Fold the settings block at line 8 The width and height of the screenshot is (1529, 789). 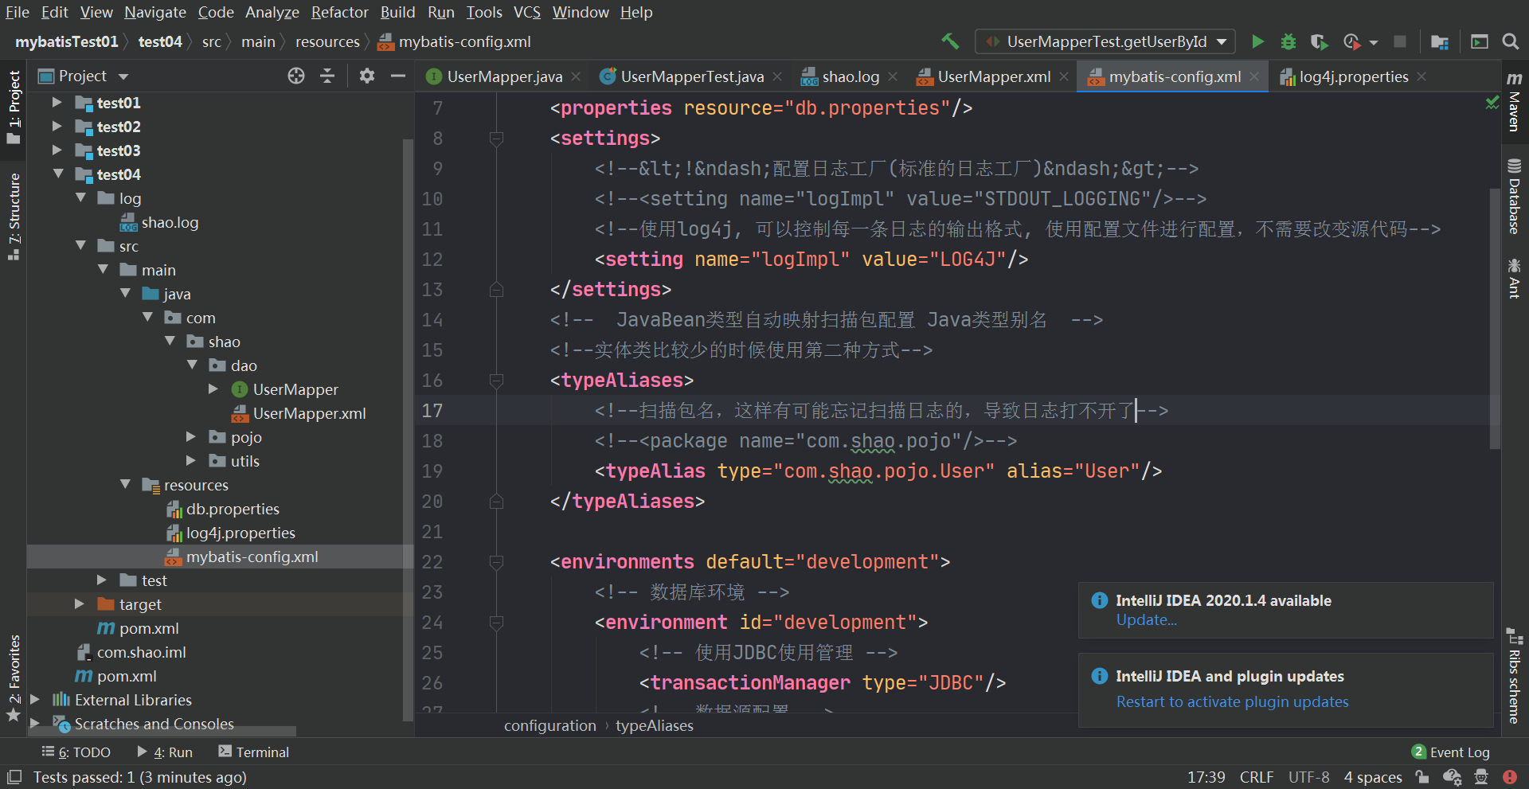(x=496, y=139)
